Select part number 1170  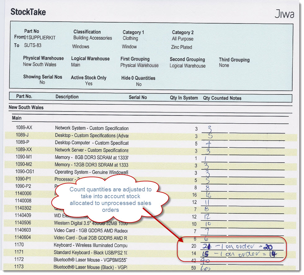pyautogui.click(x=19, y=245)
